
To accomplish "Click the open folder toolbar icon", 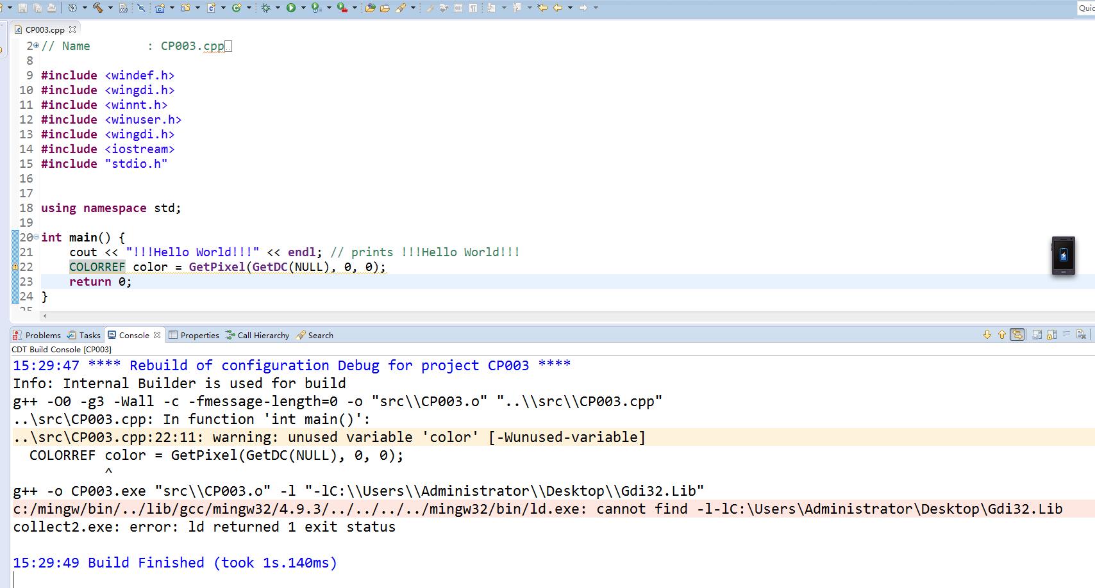I will point(385,8).
